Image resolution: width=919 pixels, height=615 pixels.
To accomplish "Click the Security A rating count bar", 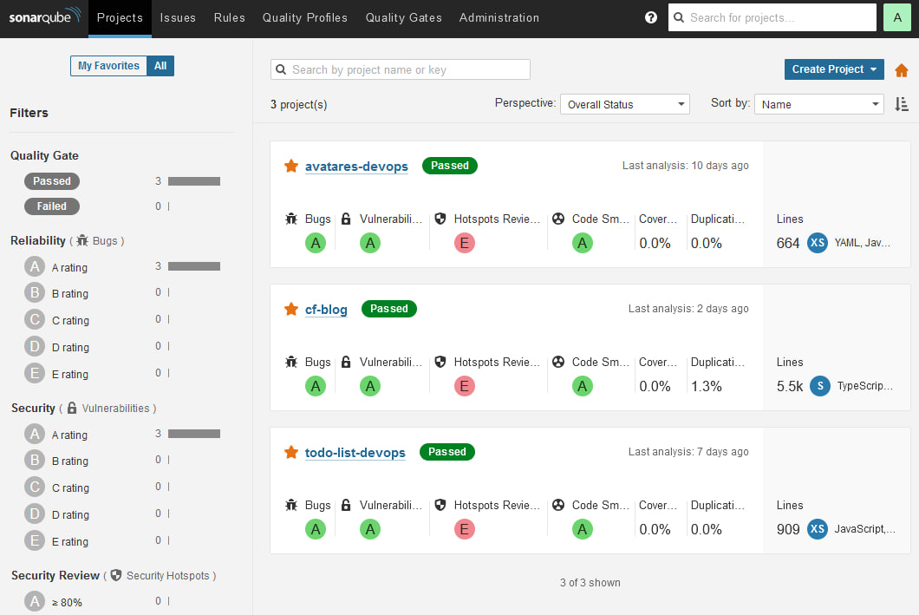I will pyautogui.click(x=194, y=434).
